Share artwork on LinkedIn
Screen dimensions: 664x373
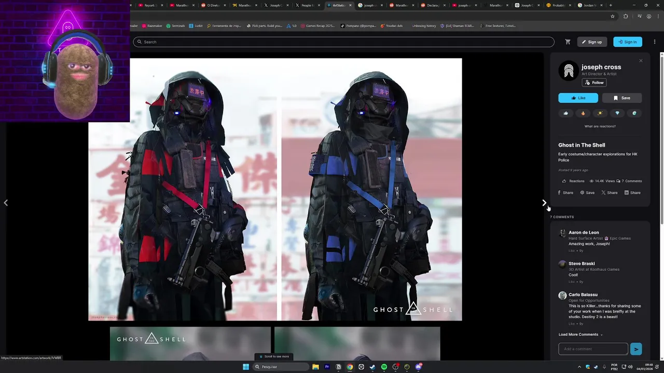point(632,193)
